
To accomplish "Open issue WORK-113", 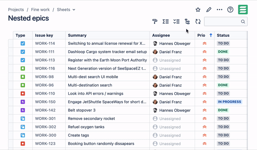I will (45, 60).
